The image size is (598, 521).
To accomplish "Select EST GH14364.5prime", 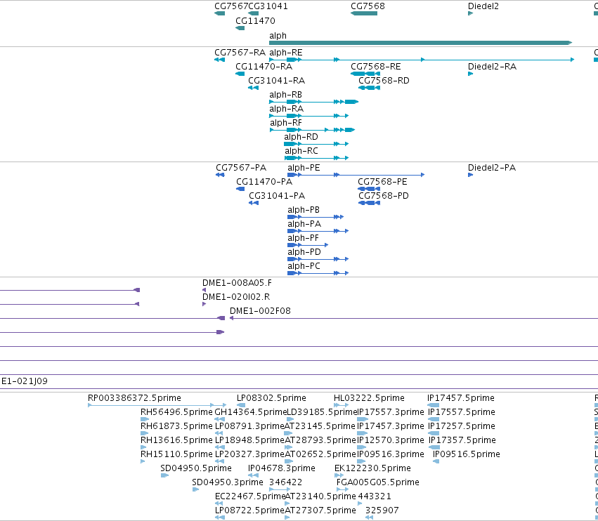I will click(x=219, y=419).
